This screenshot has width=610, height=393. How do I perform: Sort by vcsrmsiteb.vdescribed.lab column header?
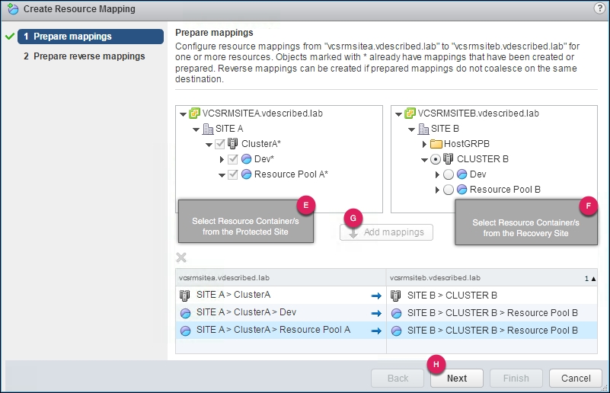(492, 278)
